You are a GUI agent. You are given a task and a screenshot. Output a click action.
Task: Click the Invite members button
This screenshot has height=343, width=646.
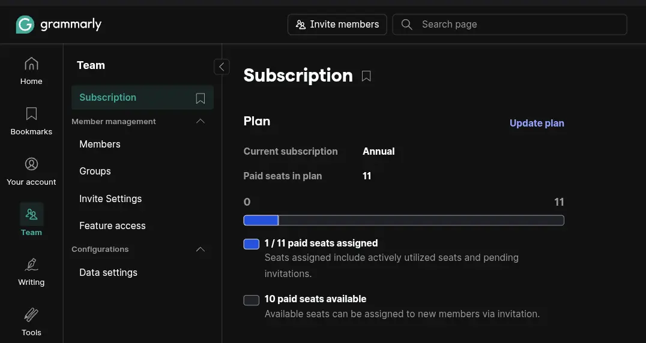337,25
